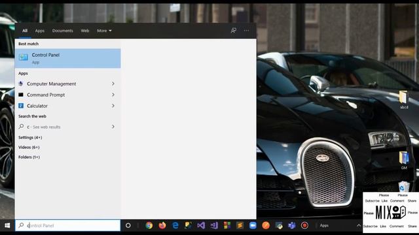
Task: Open Zoom from the taskbar
Action: pos(253,225)
